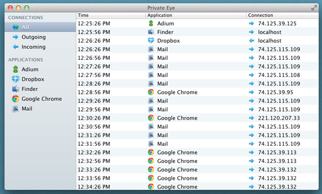
Task: Click the Incoming arrow icon in sidebar
Action: point(16,47)
